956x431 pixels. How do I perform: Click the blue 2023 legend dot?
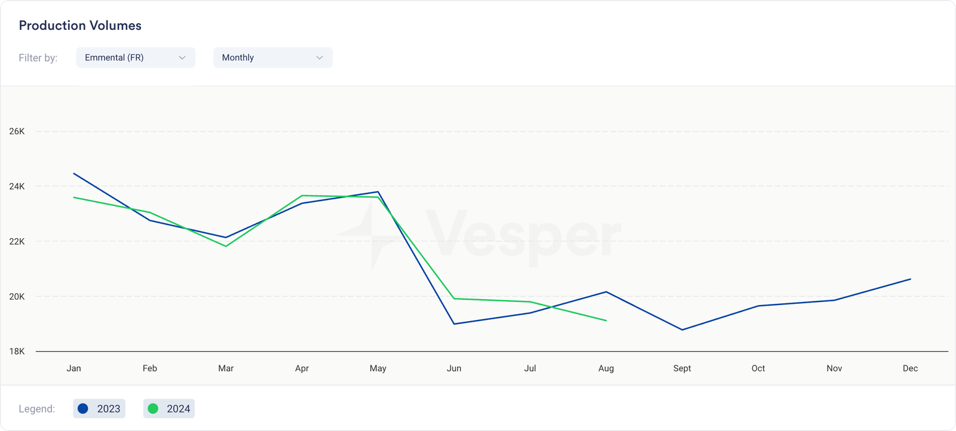83,409
